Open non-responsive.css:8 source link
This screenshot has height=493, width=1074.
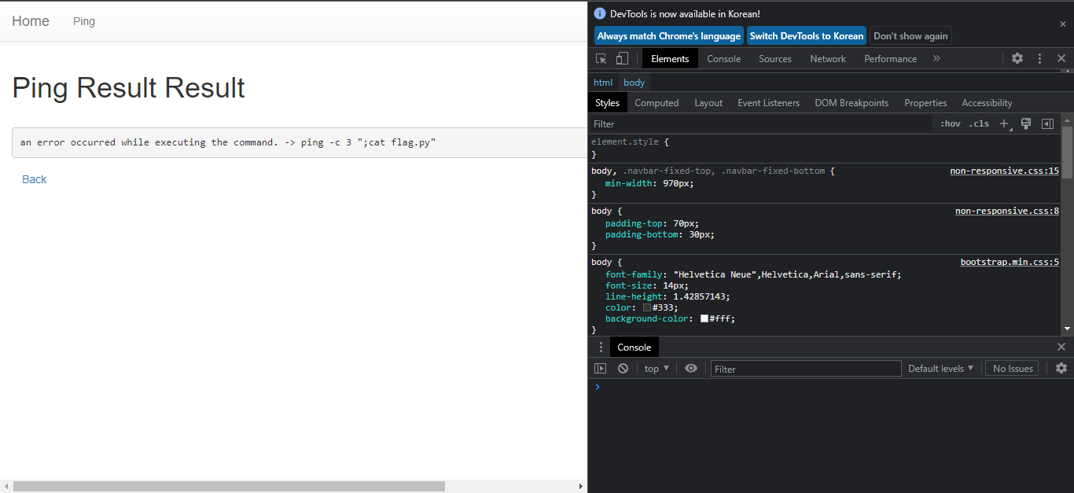pyautogui.click(x=1007, y=211)
